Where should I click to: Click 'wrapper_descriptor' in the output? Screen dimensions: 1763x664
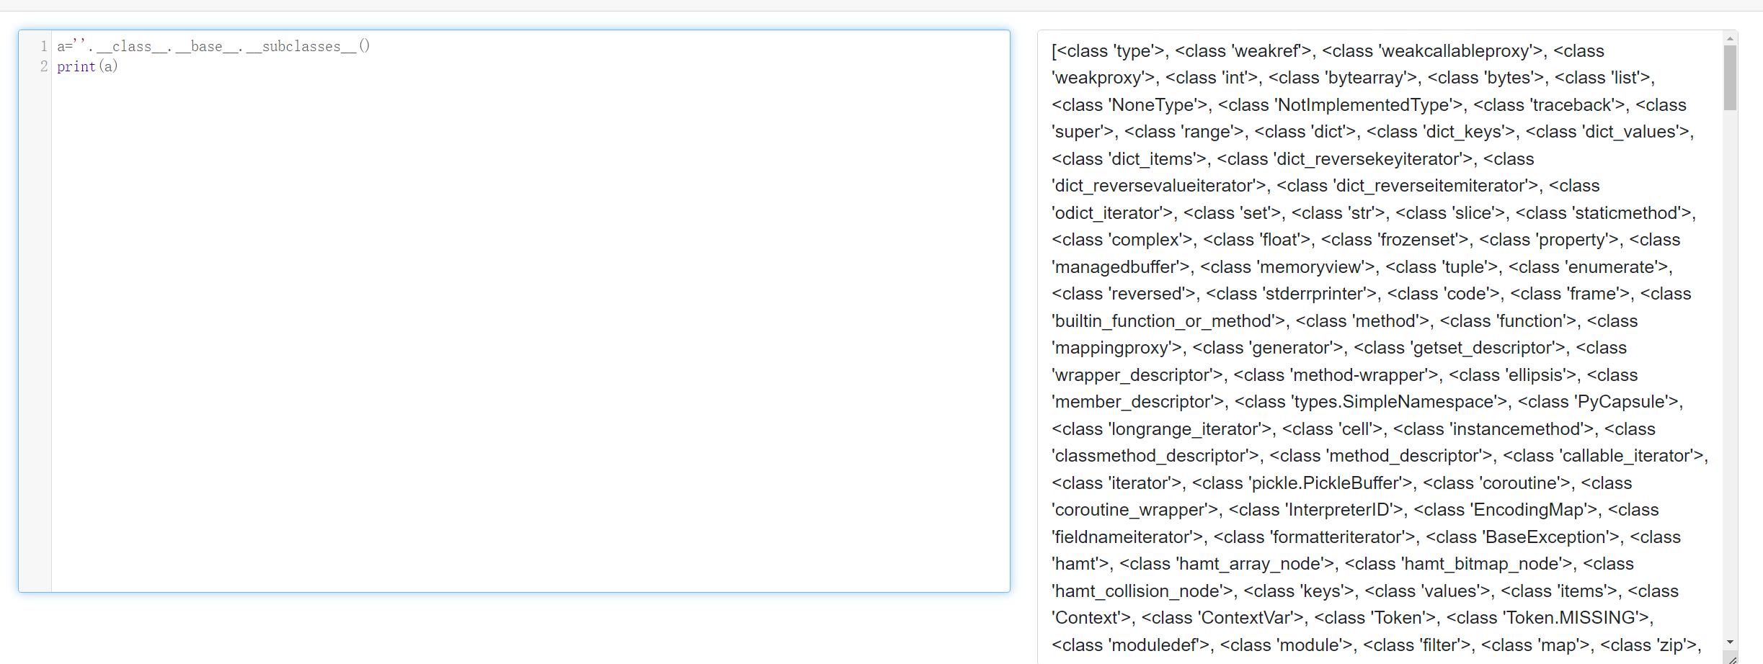click(x=1132, y=375)
